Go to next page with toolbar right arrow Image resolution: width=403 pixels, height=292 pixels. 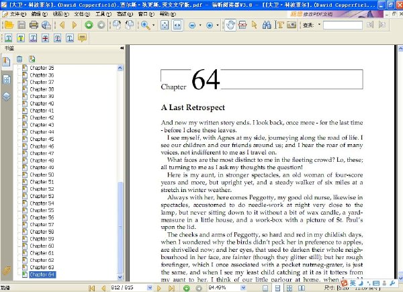75,25
